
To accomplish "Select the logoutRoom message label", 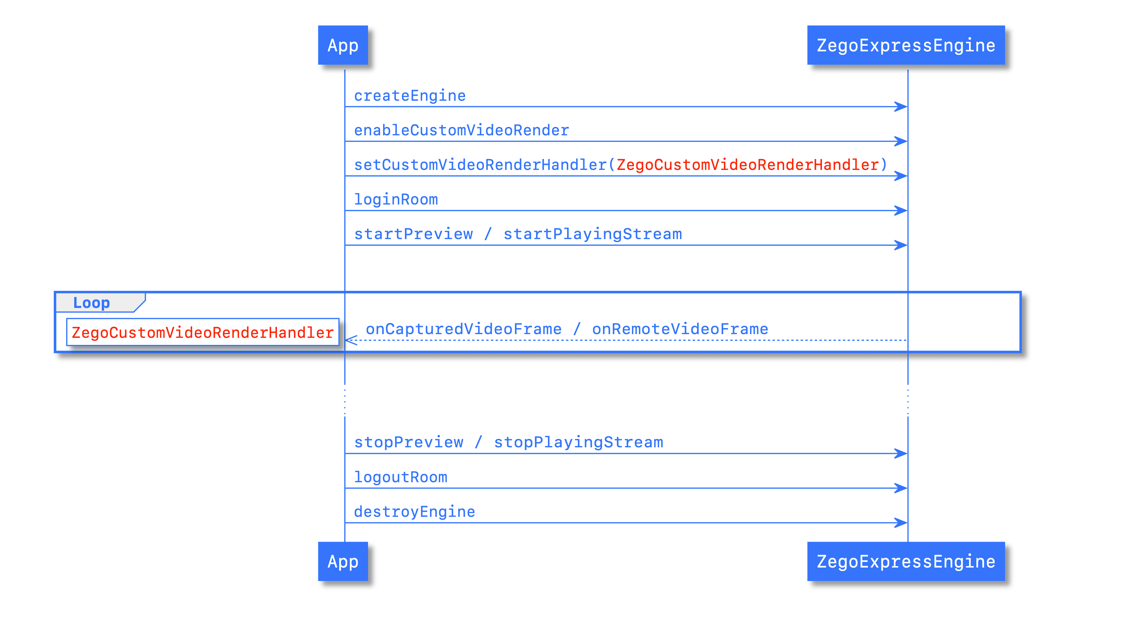I will point(400,477).
